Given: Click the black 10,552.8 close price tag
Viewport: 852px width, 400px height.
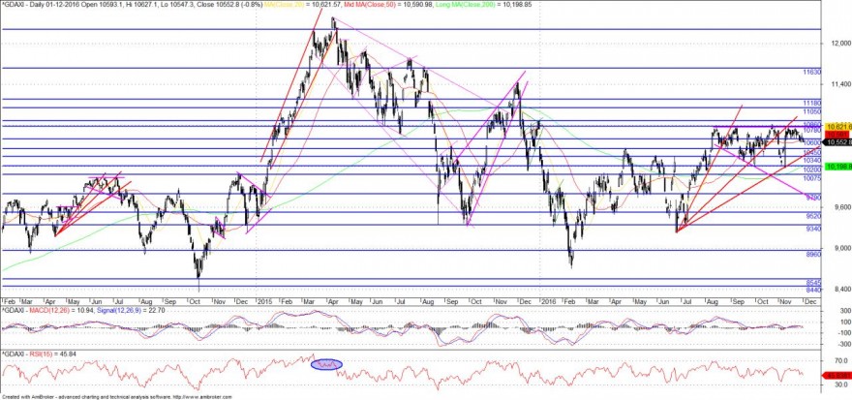Looking at the screenshot, I should tap(837, 141).
